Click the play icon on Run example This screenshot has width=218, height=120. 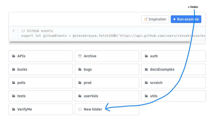click(175, 19)
